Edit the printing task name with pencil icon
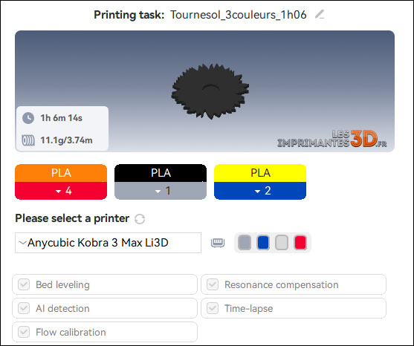This screenshot has width=414, height=346. point(320,14)
